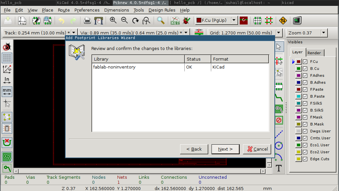The width and height of the screenshot is (339, 191).
Task: Click the Status column header
Action: point(198,59)
